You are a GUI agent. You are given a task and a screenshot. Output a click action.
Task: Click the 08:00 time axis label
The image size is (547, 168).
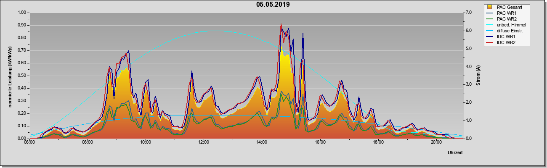point(88,142)
